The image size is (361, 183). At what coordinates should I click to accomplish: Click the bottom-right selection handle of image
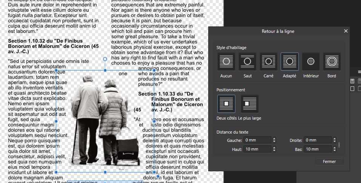pyautogui.click(x=154, y=172)
